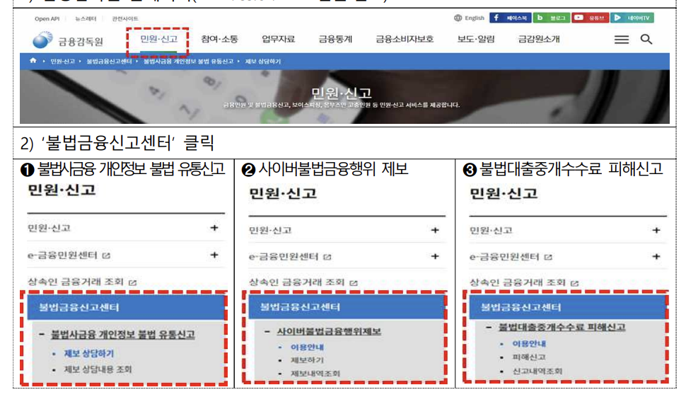Open the 블로그 social button
Viewport: 698px width, 414px height.
551,18
